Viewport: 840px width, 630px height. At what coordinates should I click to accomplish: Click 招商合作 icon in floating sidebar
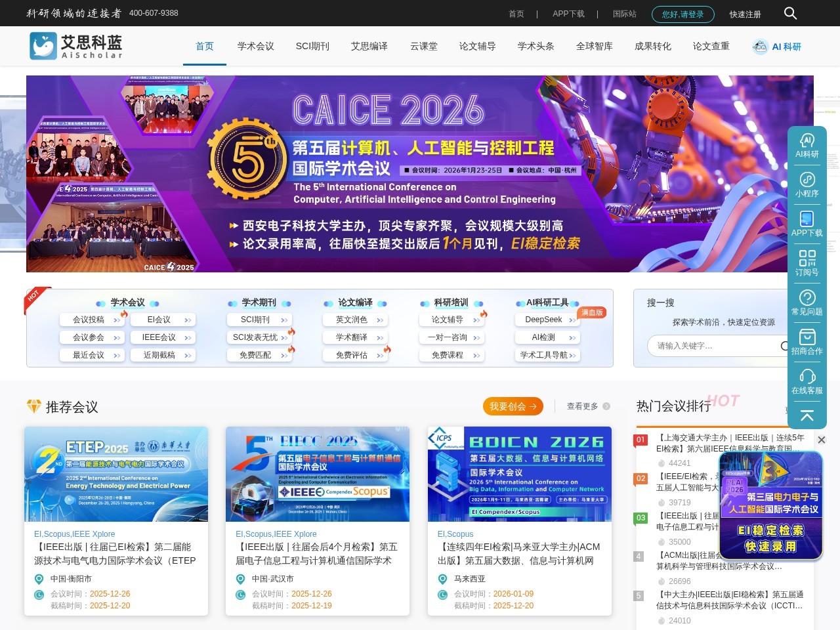pos(807,342)
